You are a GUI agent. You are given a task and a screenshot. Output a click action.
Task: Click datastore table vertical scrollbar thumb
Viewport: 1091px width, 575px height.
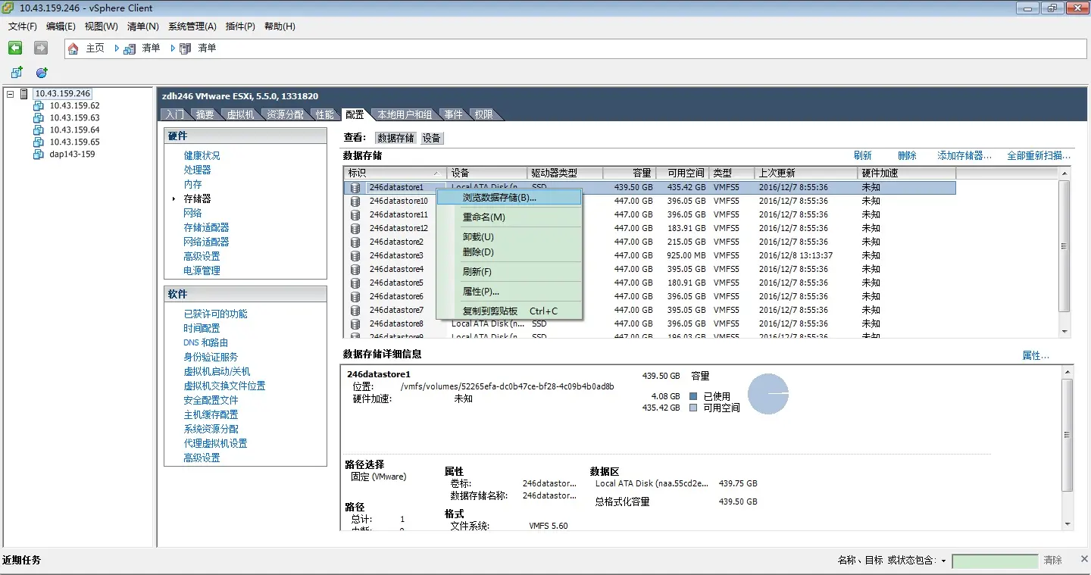[x=1064, y=246]
